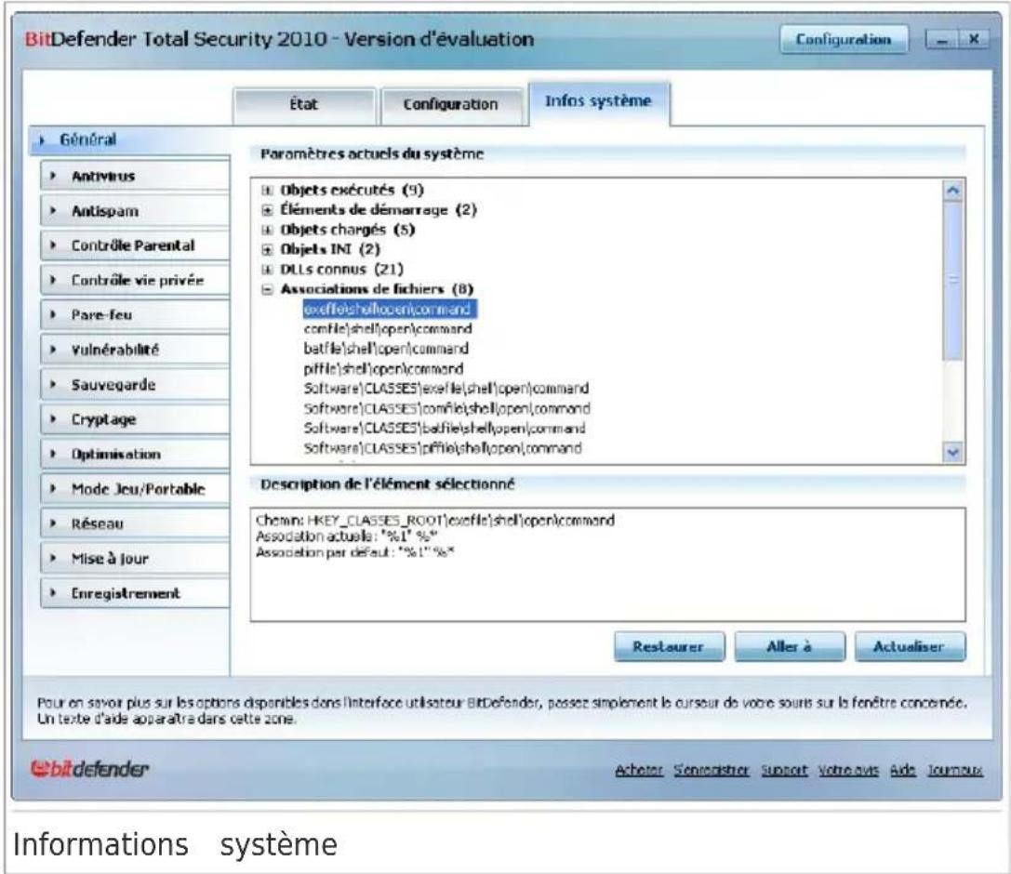This screenshot has width=1011, height=874.
Task: Expand the Éléments de démarrage node
Action: click(267, 210)
